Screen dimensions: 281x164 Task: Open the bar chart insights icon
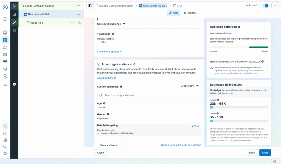(14, 15)
